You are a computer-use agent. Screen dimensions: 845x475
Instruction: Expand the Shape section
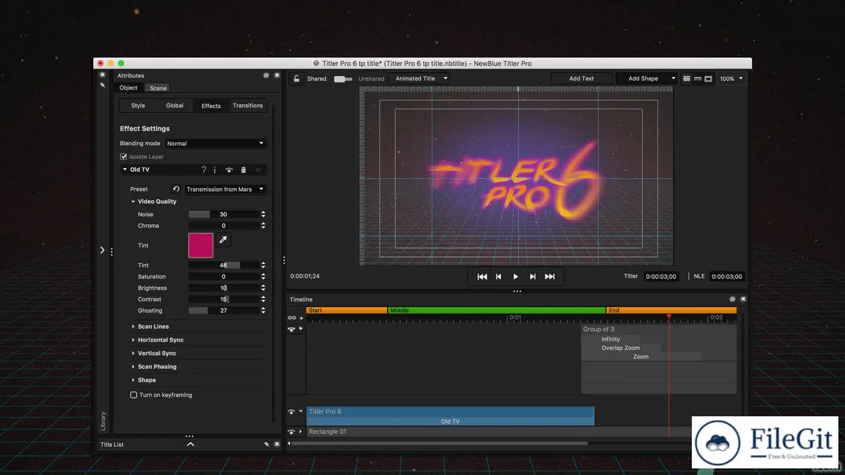pos(133,380)
